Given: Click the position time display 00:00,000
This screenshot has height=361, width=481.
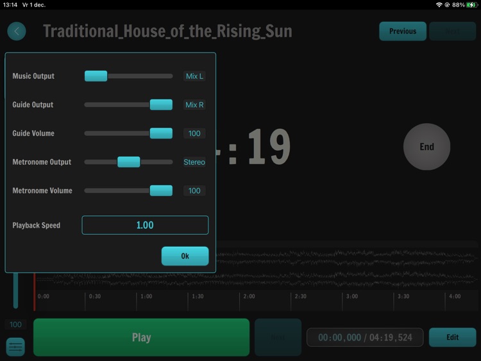Looking at the screenshot, I should [339, 337].
